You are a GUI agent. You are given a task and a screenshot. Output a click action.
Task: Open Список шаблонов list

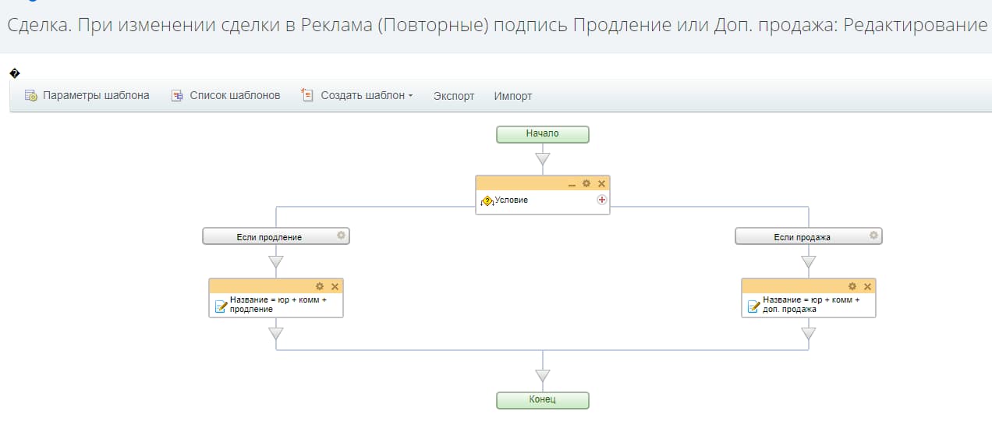pos(225,96)
